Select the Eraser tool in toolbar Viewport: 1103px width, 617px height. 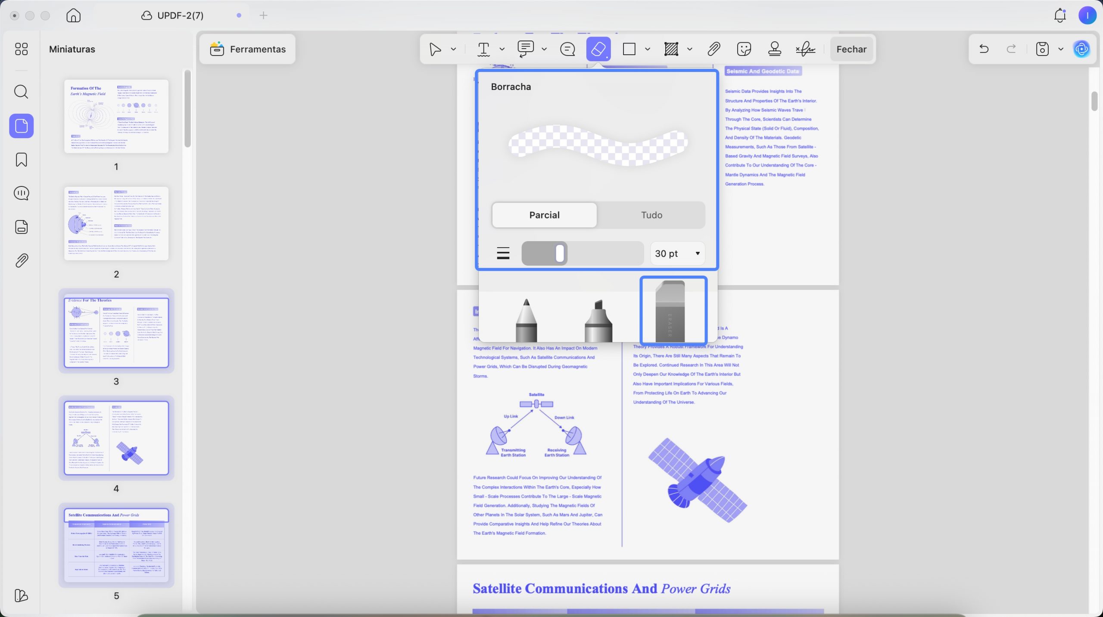coord(598,49)
